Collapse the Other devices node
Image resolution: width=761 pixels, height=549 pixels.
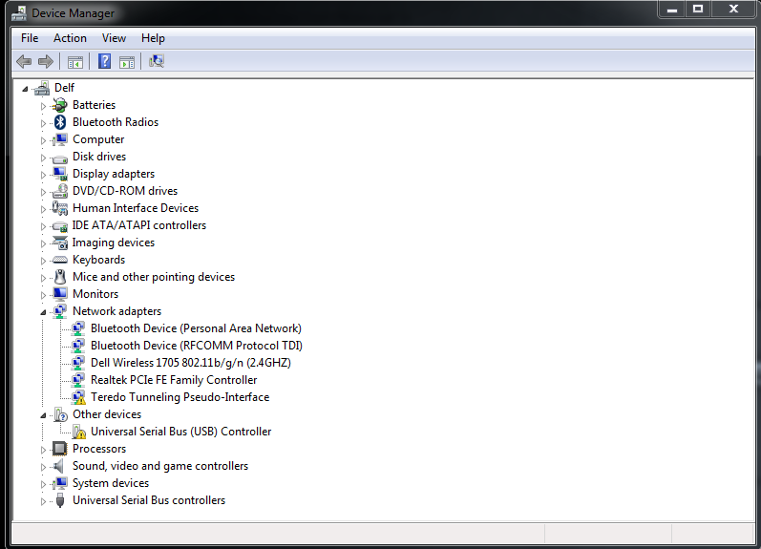click(x=43, y=415)
